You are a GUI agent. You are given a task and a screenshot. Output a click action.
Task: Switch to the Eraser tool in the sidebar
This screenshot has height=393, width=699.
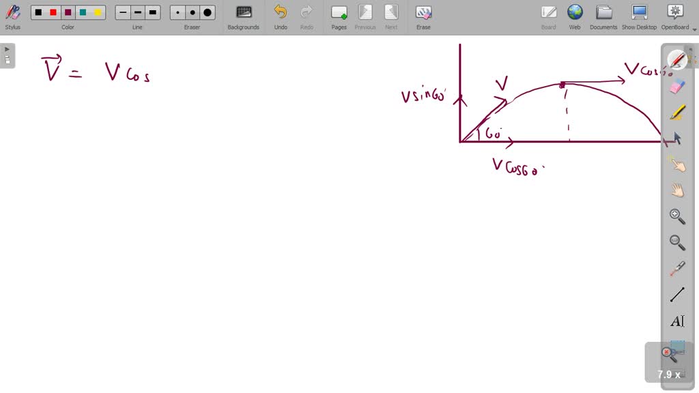coord(676,86)
